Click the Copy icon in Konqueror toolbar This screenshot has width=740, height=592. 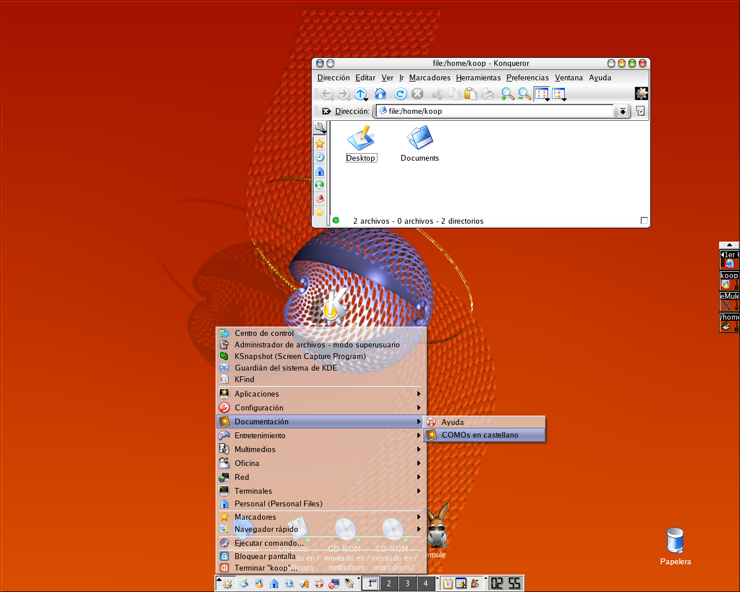coord(454,94)
